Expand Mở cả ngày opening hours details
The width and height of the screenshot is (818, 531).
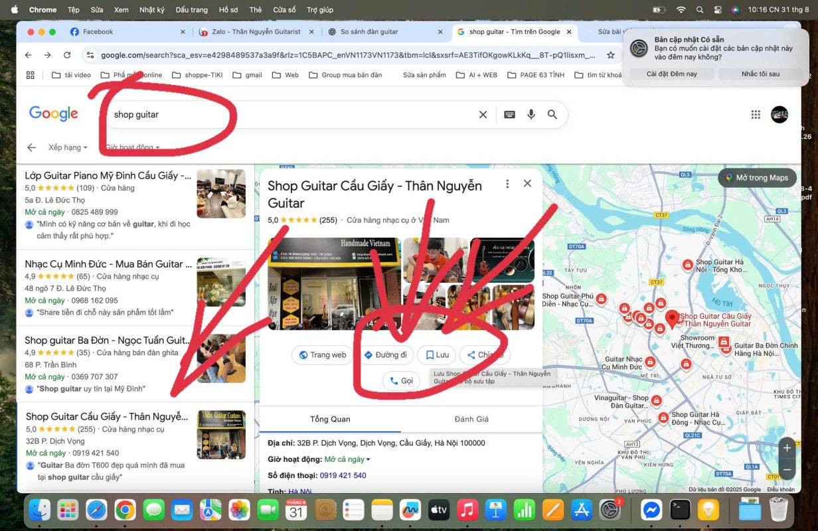pyautogui.click(x=347, y=459)
